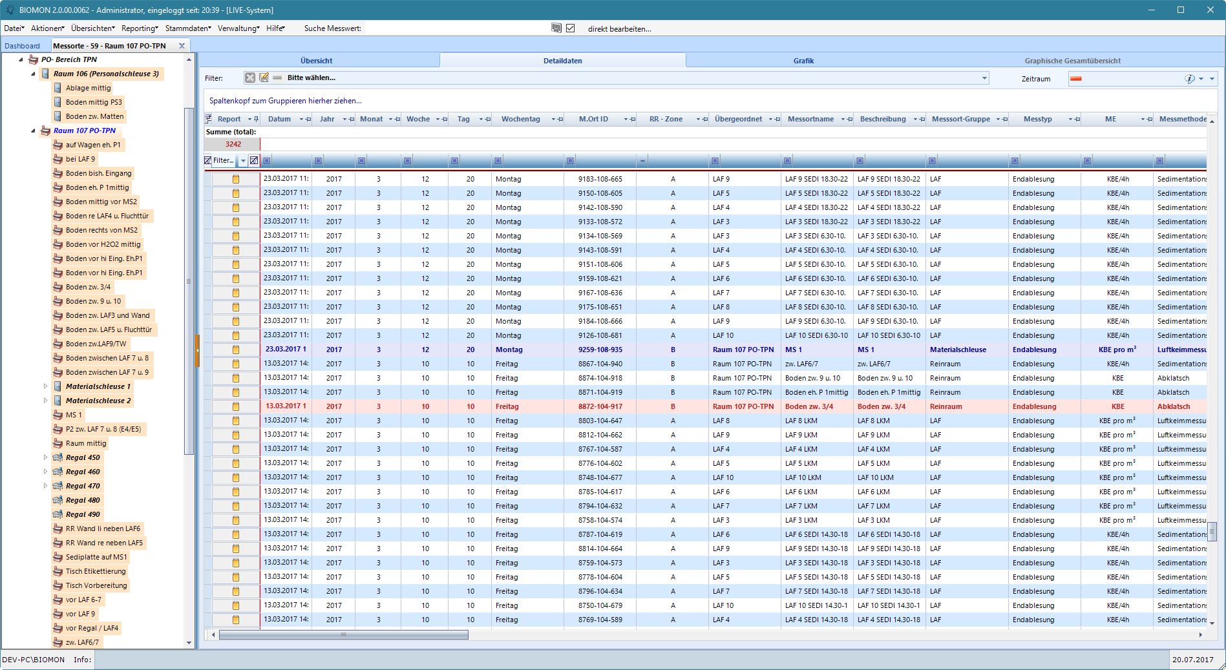Click the horizontal scrollbar thumb of the grid
This screenshot has height=670, width=1226.
tap(343, 634)
